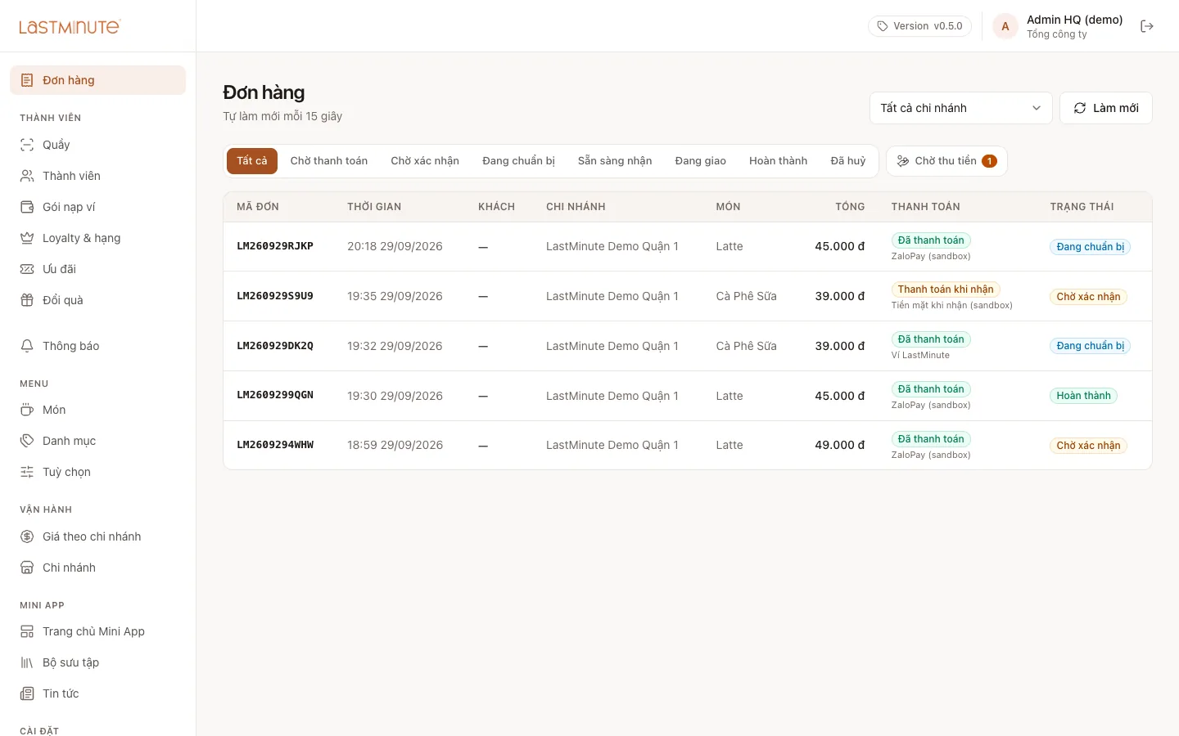Select the Tất cả filter tab
The height and width of the screenshot is (736, 1179).
(x=252, y=161)
